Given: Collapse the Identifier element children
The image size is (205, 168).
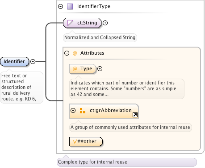Looking at the screenshot, I should pyautogui.click(x=33, y=61).
